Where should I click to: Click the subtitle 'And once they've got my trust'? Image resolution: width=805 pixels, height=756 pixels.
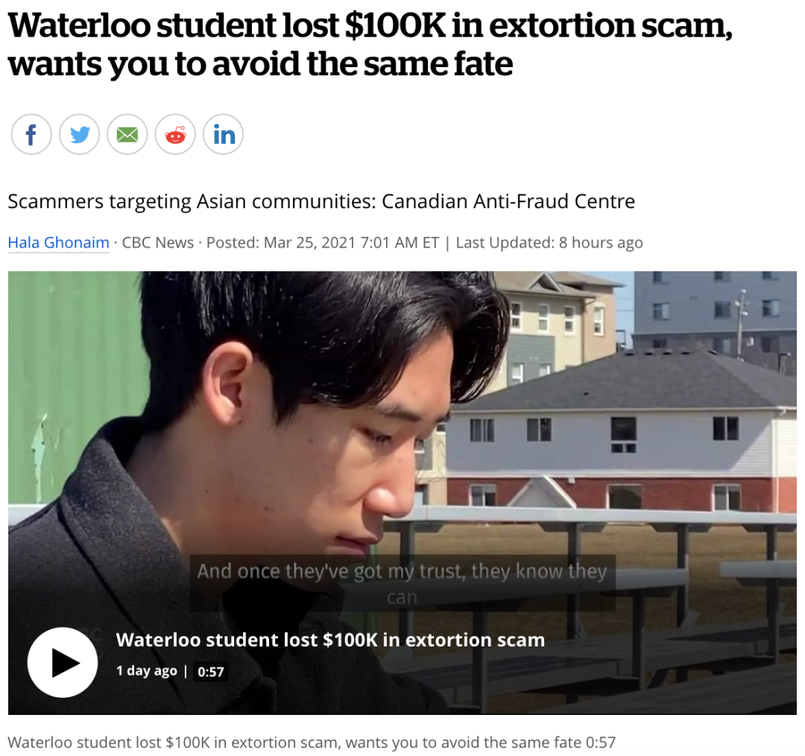402,584
